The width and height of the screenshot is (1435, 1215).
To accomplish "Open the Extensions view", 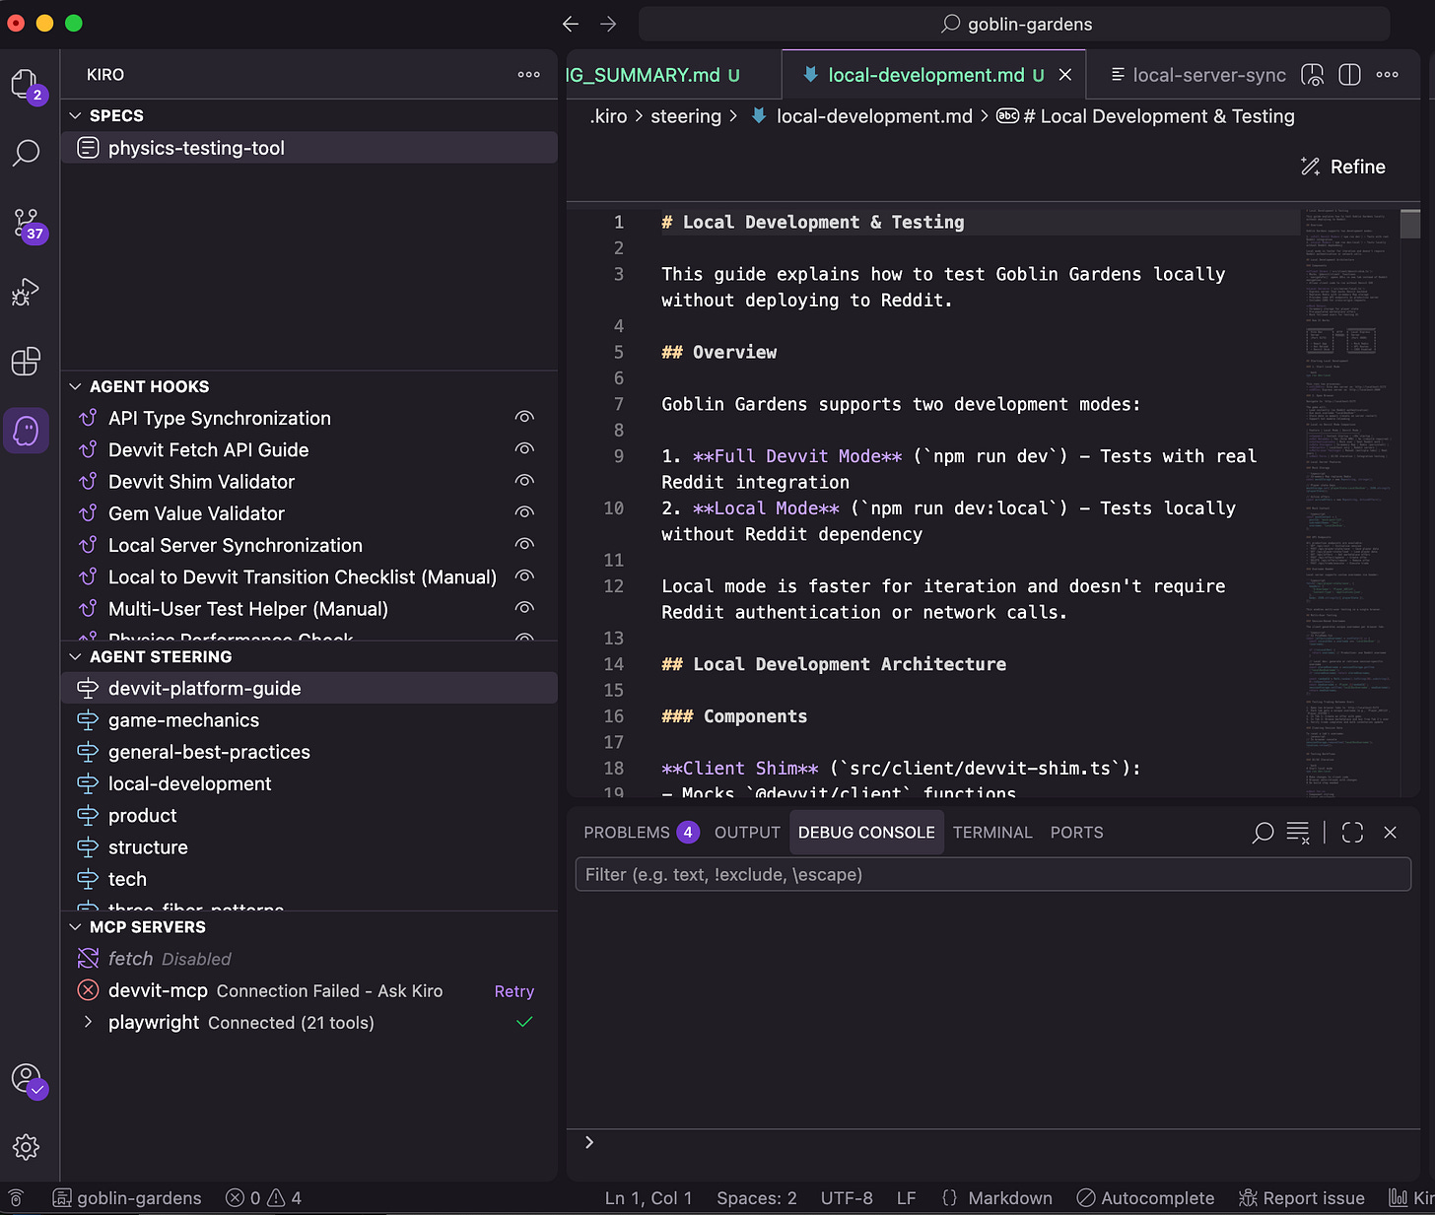I will click(26, 361).
